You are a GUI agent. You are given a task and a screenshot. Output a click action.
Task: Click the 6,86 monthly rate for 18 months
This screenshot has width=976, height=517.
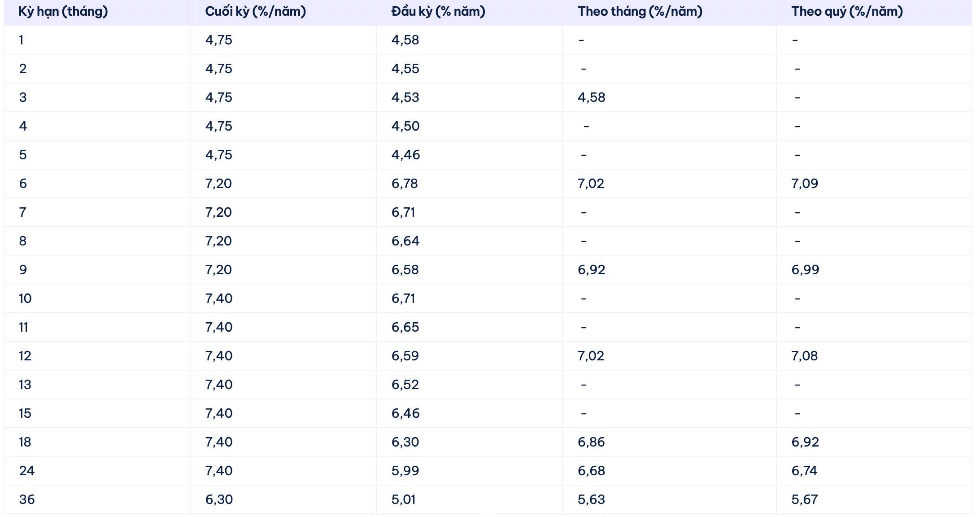(x=591, y=443)
